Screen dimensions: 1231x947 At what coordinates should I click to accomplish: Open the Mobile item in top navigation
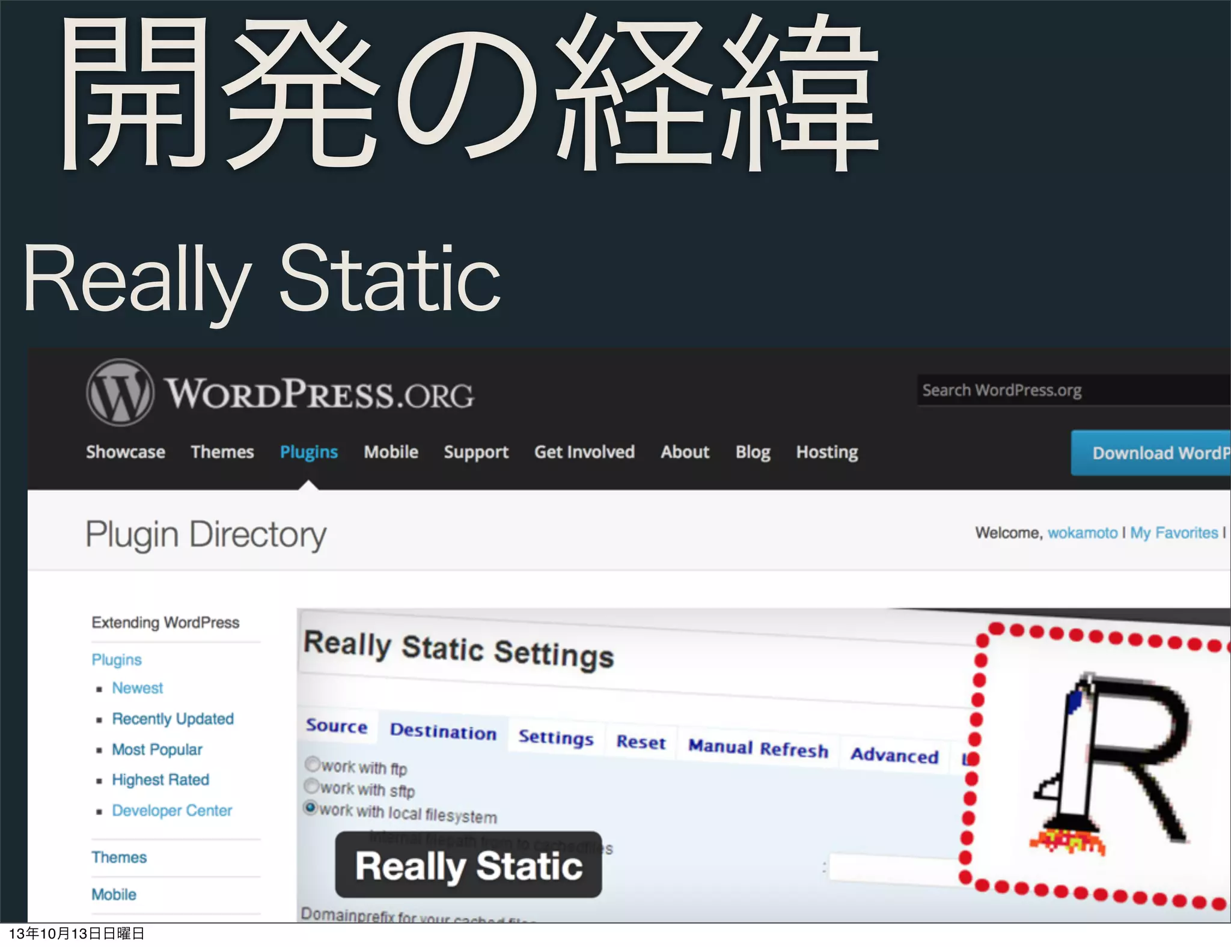(x=391, y=452)
